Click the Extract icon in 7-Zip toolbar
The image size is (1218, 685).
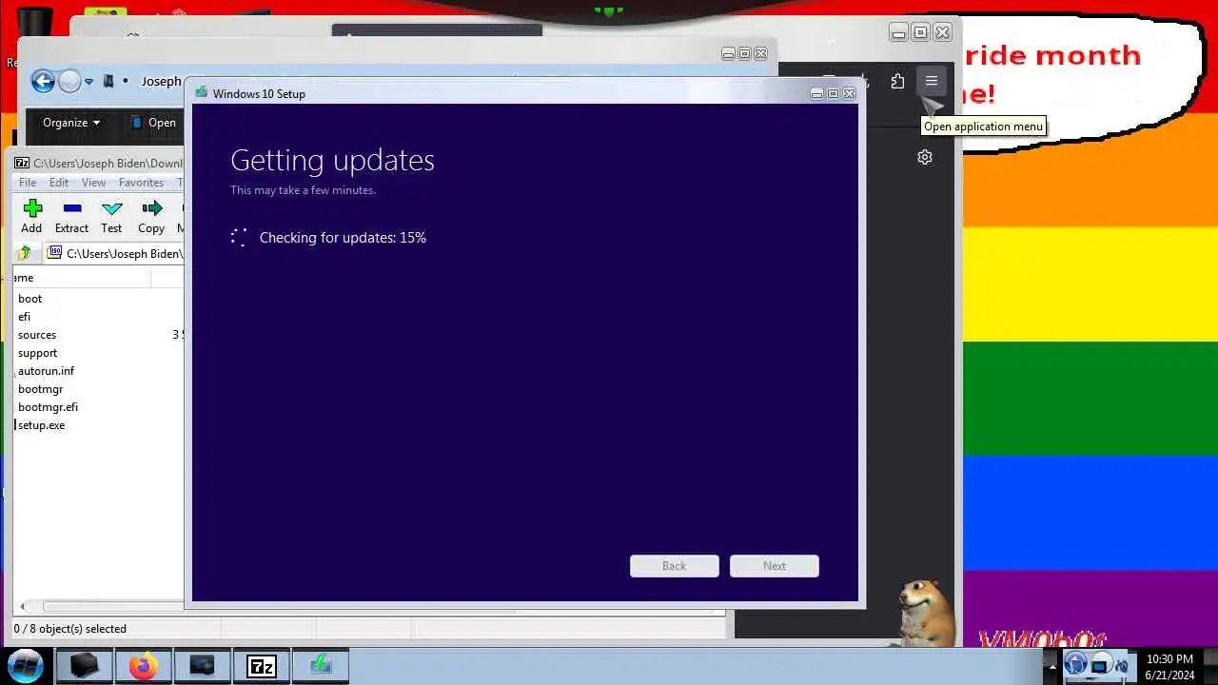coord(72,208)
